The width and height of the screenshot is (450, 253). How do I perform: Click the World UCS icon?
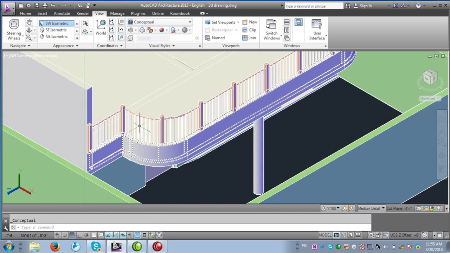(101, 27)
